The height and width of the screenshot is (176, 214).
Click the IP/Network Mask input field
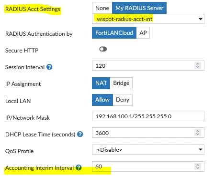148,116
